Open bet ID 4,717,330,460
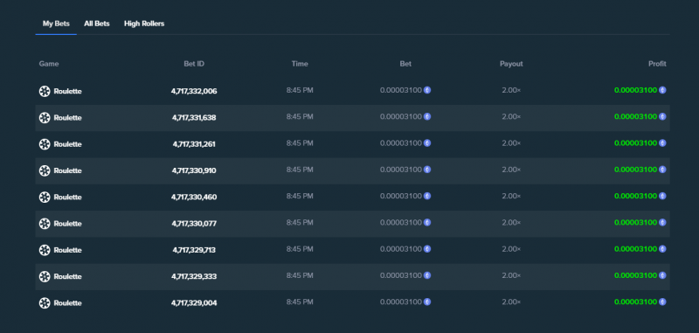Viewport: 699px width, 333px height. [194, 197]
